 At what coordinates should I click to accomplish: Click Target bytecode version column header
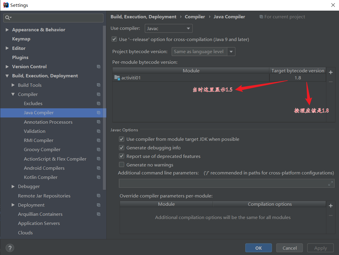(x=298, y=71)
